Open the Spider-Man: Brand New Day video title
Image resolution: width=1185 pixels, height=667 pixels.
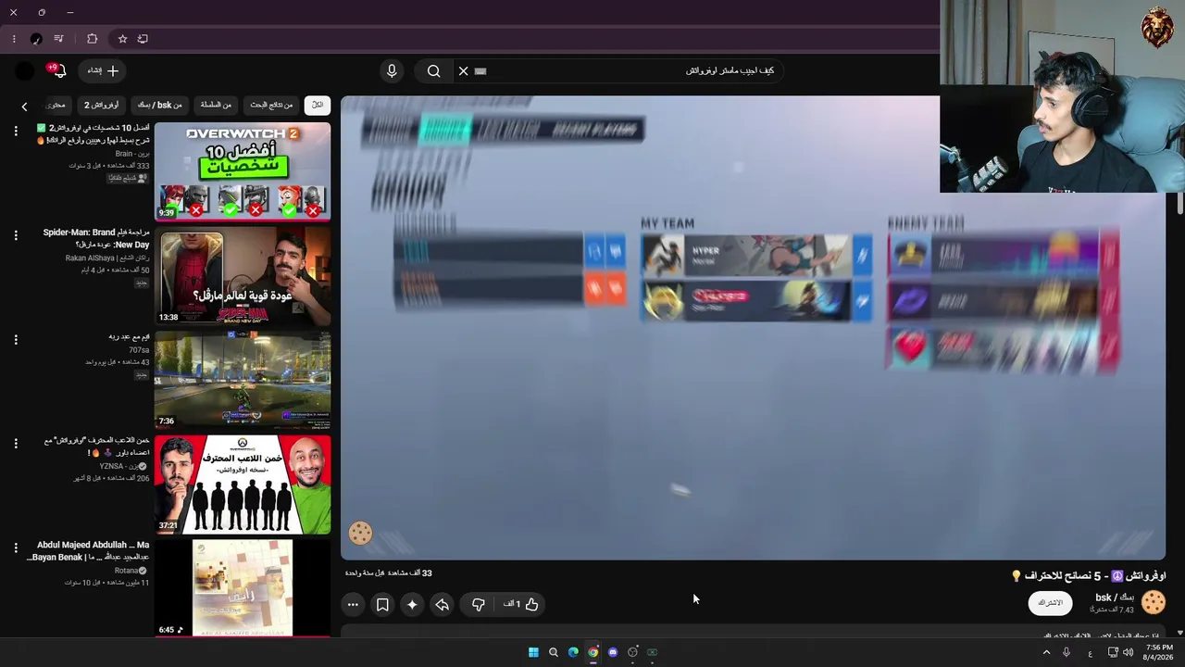pos(96,238)
